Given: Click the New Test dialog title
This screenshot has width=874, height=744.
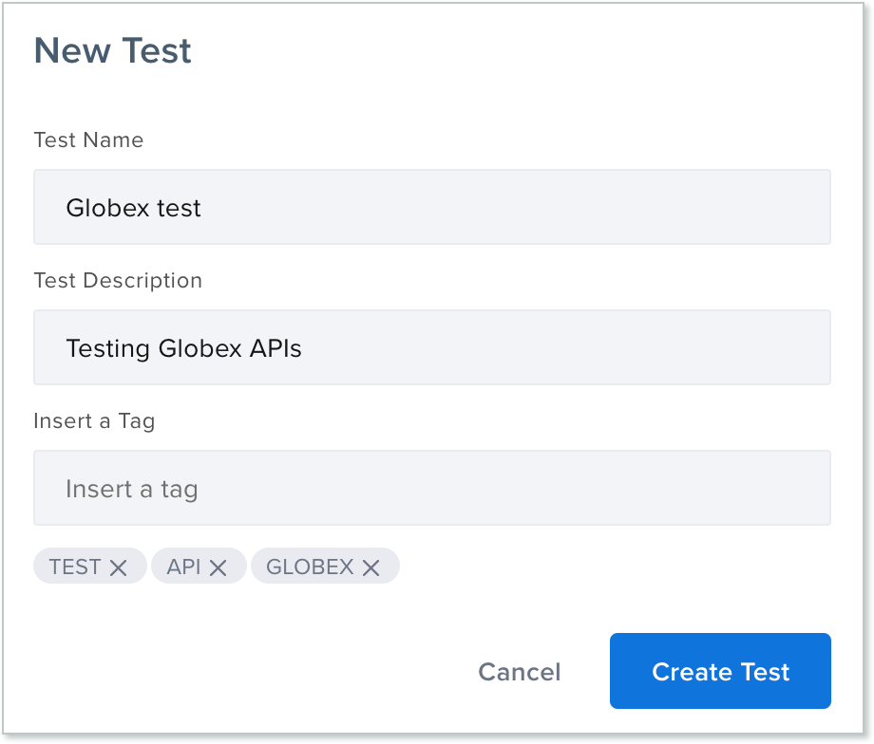Looking at the screenshot, I should (112, 50).
